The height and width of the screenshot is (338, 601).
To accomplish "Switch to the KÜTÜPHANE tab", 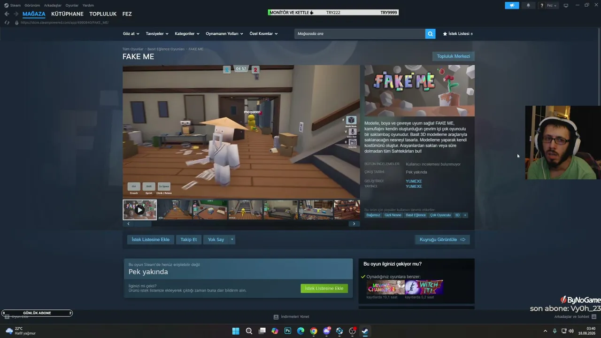I will 67,14.
